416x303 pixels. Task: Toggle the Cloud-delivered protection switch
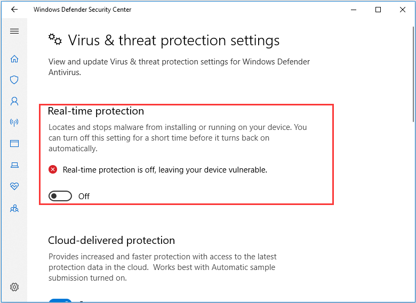[60, 301]
